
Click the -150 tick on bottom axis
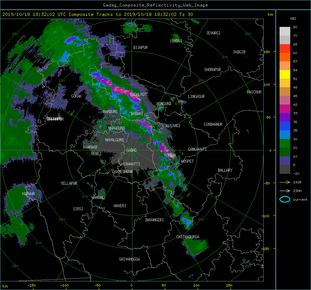tap(31, 286)
